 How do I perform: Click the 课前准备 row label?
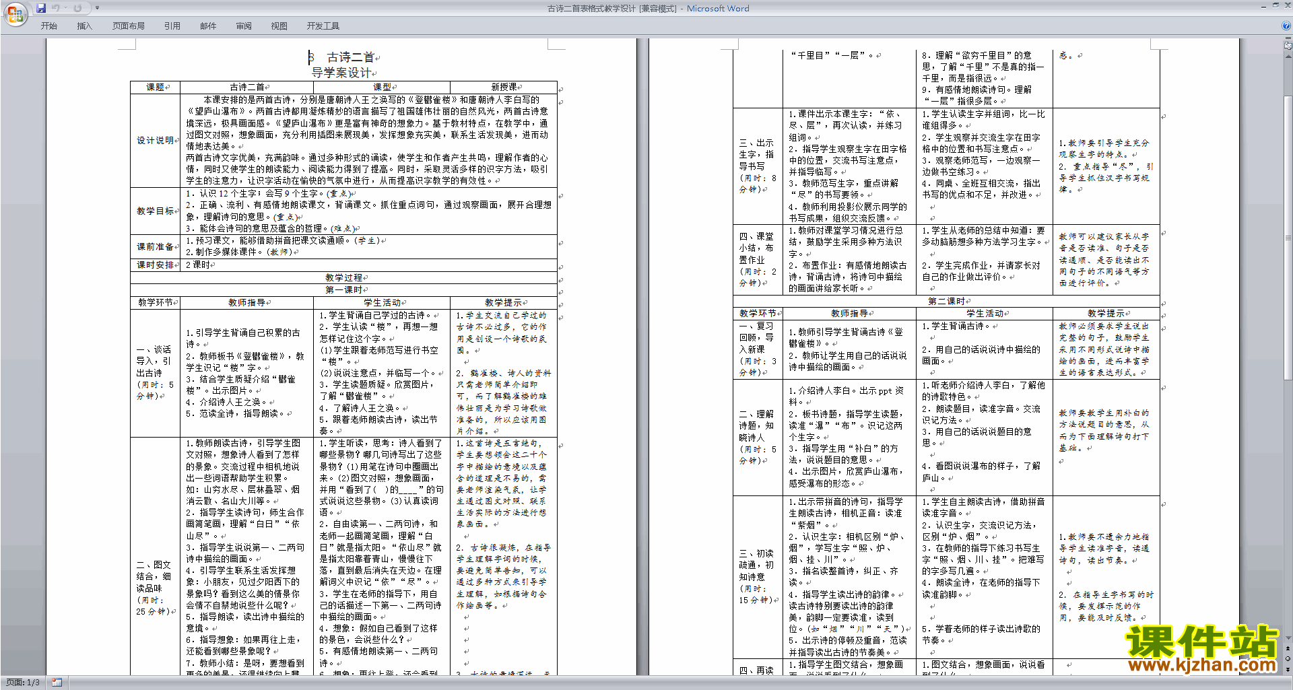[156, 246]
